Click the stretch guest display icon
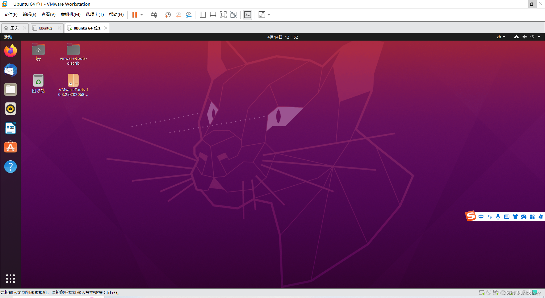 (262, 14)
